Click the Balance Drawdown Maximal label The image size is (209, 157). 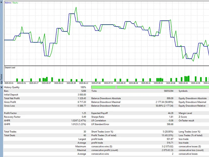tap(106, 102)
